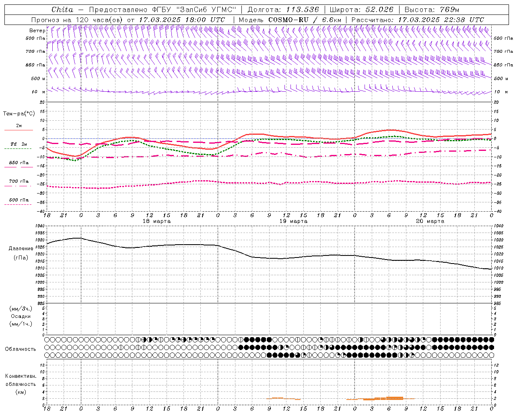The height and width of the screenshot is (412, 515).
Task: Click the "Конвективн." convective cloud label
Action: tap(21, 376)
